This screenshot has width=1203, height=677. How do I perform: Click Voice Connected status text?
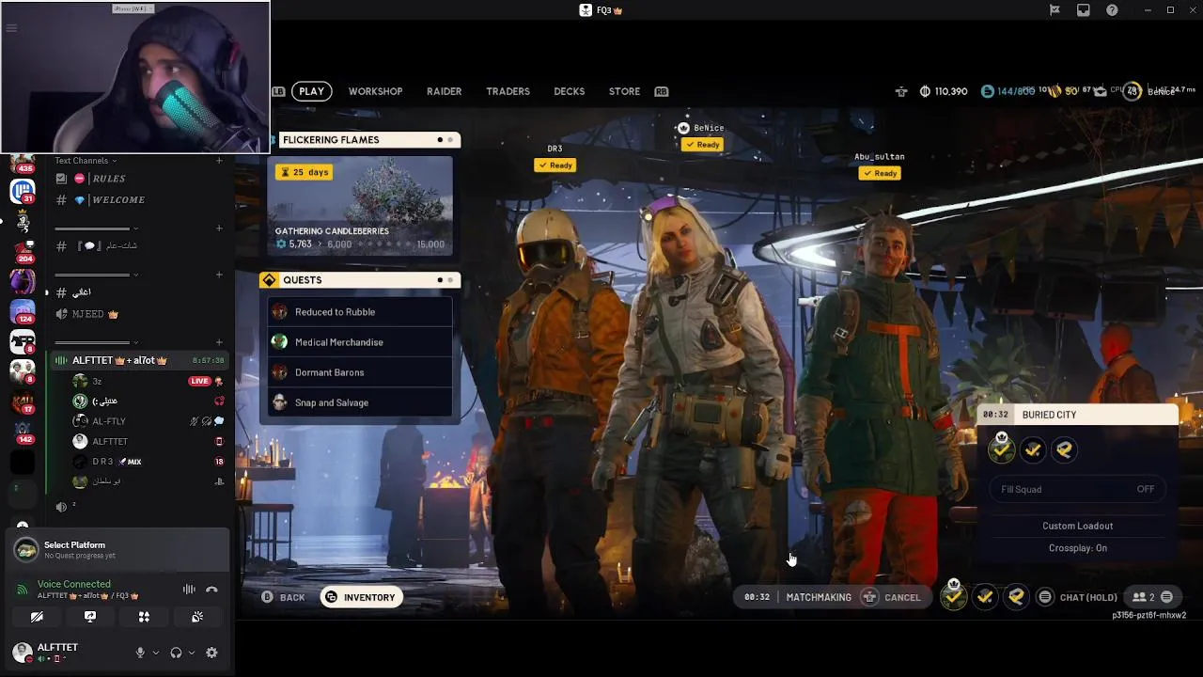(74, 584)
